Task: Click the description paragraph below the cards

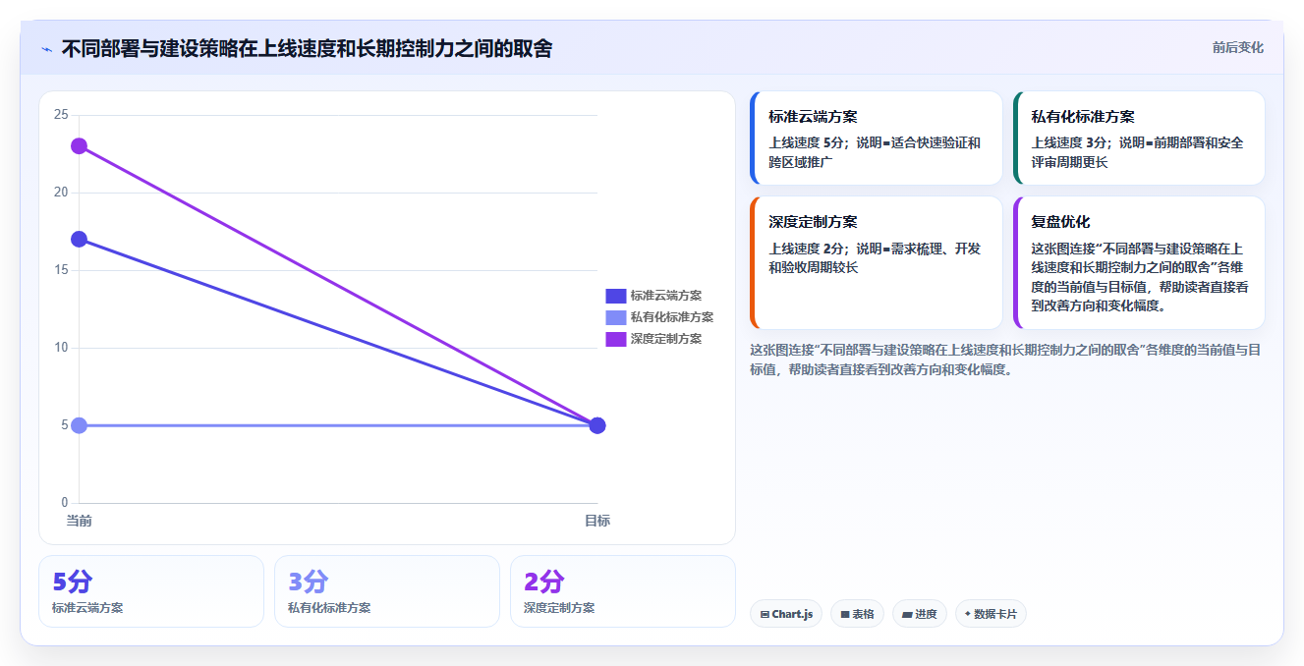Action: 1005,360
